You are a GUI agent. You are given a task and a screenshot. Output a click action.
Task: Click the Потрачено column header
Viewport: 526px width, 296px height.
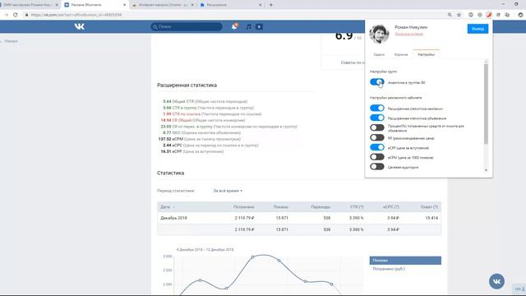coord(243,207)
